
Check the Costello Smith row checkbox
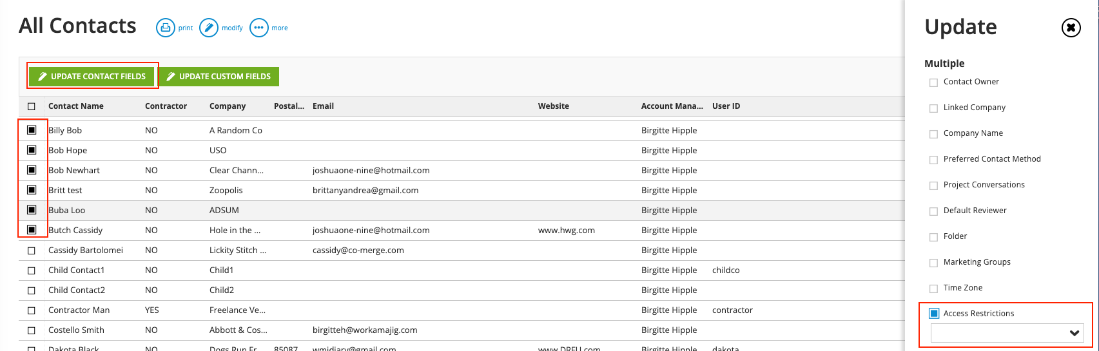click(32, 330)
